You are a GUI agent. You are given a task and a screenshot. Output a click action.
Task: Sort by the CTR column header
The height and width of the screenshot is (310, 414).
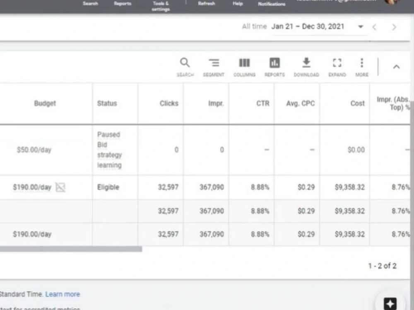(263, 103)
